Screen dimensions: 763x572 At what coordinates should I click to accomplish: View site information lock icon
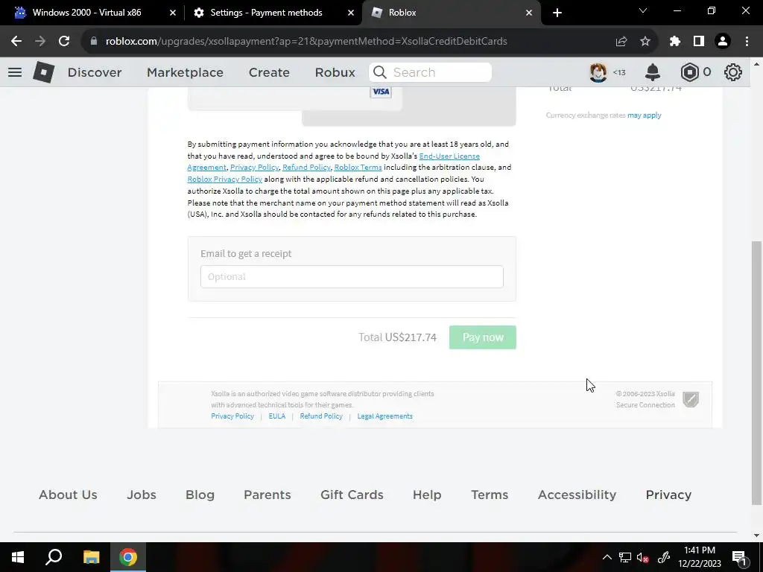pyautogui.click(x=94, y=42)
